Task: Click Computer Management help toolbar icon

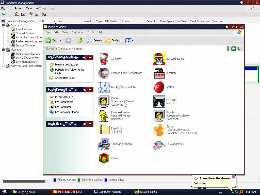Action: (x=30, y=14)
